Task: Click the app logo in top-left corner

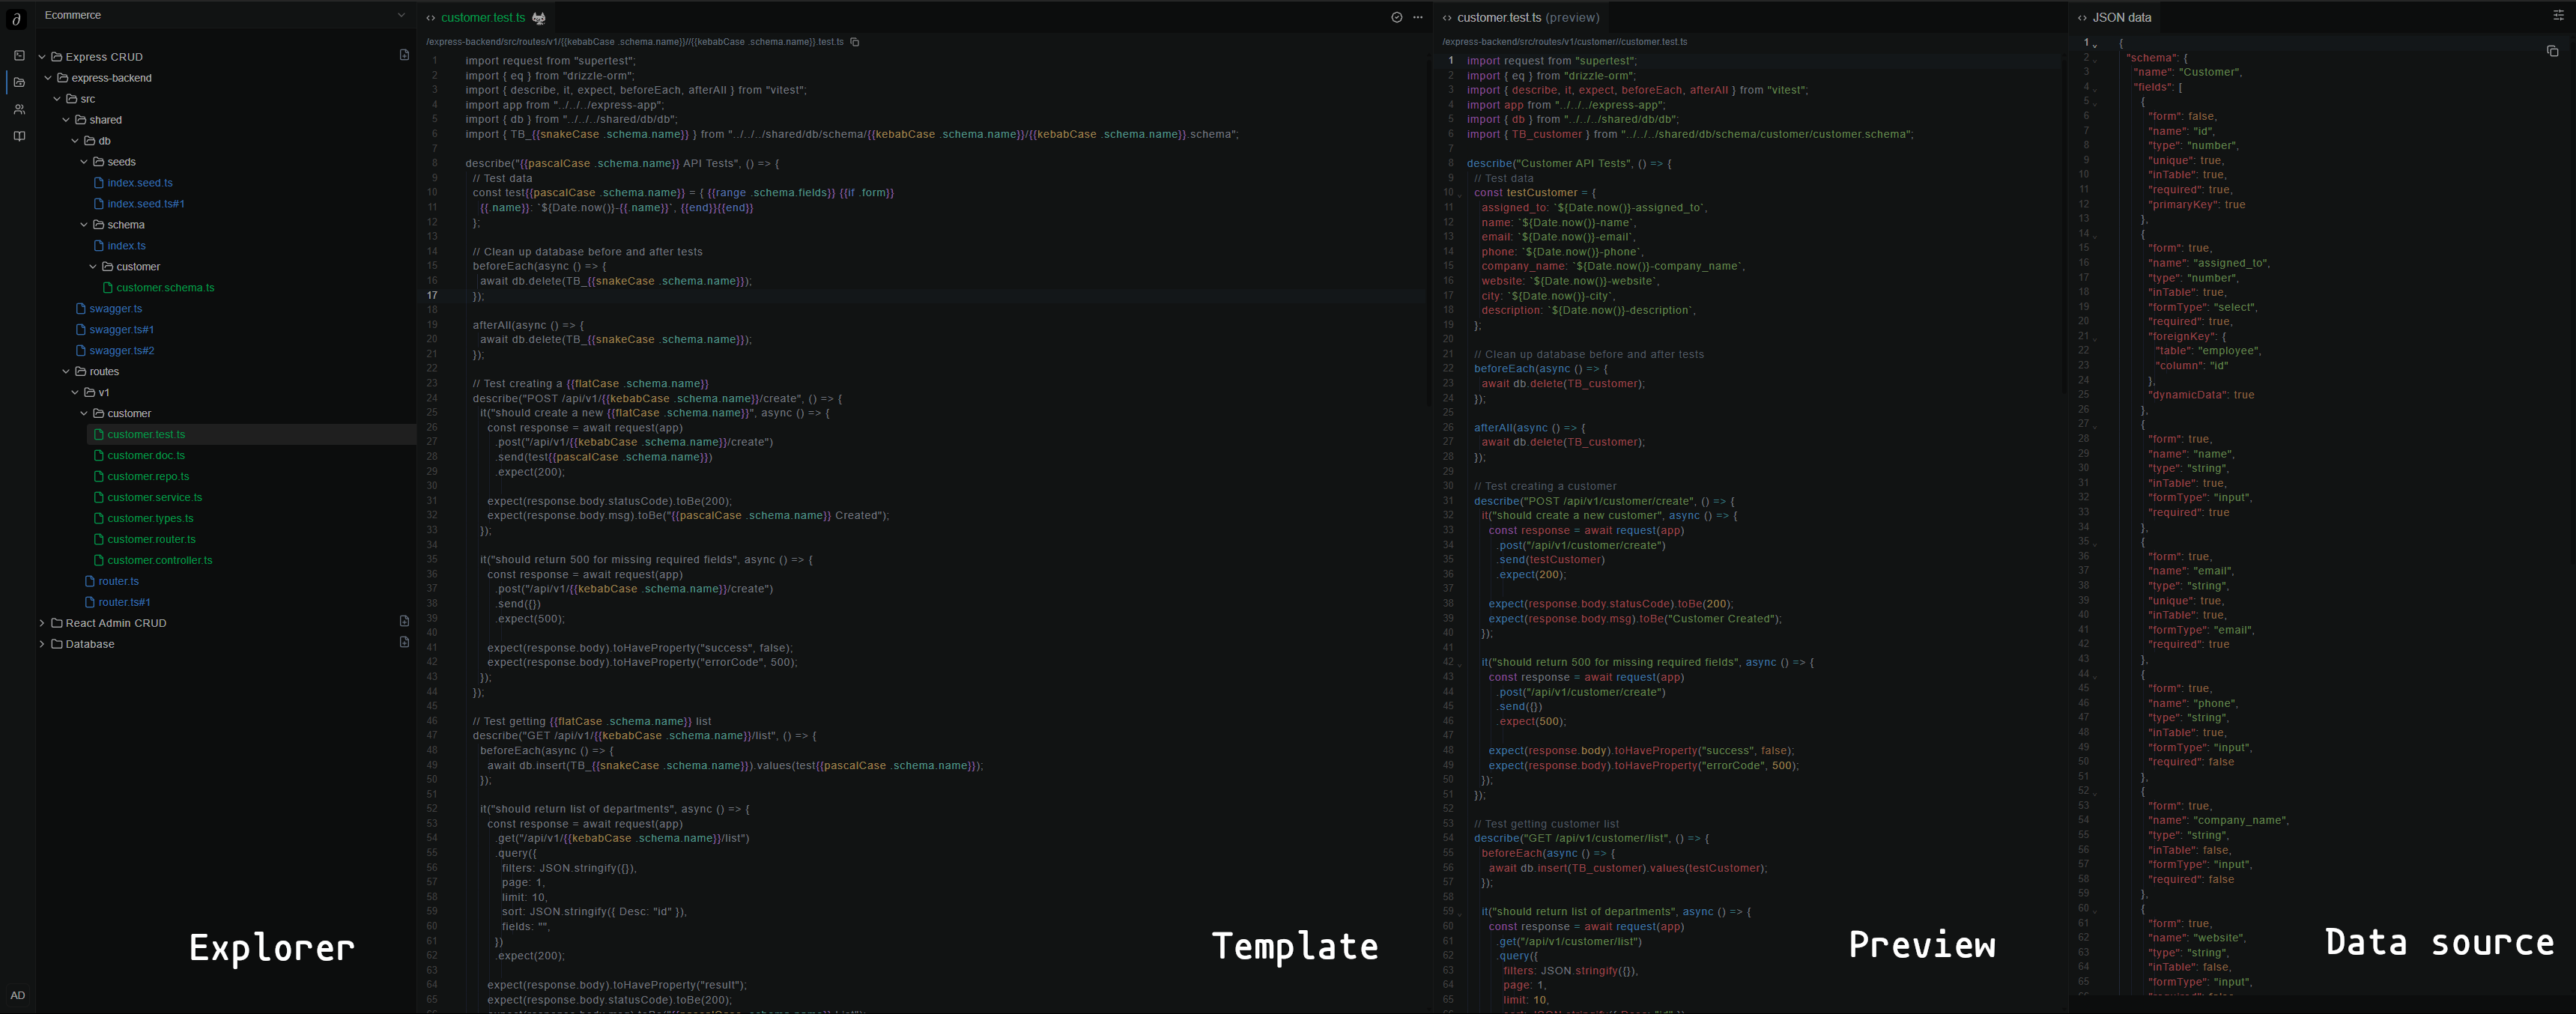Action: [17, 18]
